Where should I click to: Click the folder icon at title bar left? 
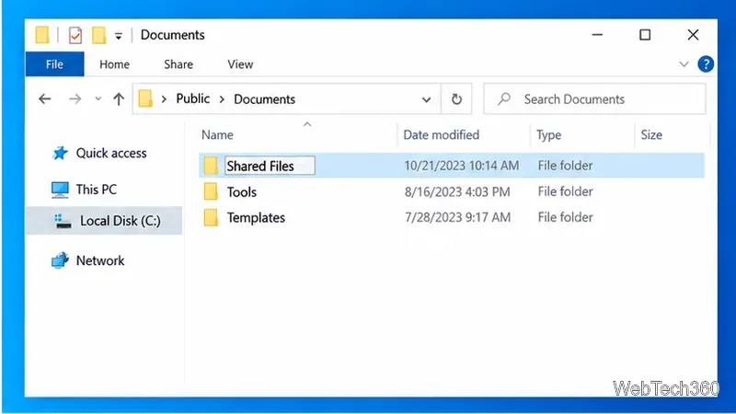tap(42, 35)
